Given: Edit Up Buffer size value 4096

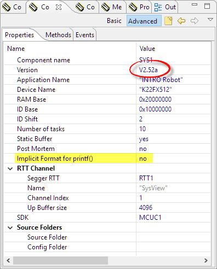Looking at the screenshot, I should click(x=146, y=208).
